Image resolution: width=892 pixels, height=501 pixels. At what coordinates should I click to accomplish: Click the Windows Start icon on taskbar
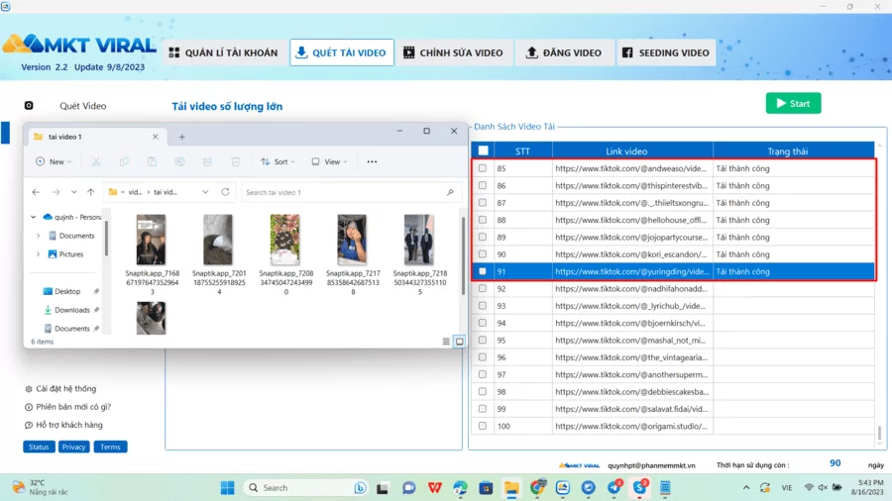point(227,487)
